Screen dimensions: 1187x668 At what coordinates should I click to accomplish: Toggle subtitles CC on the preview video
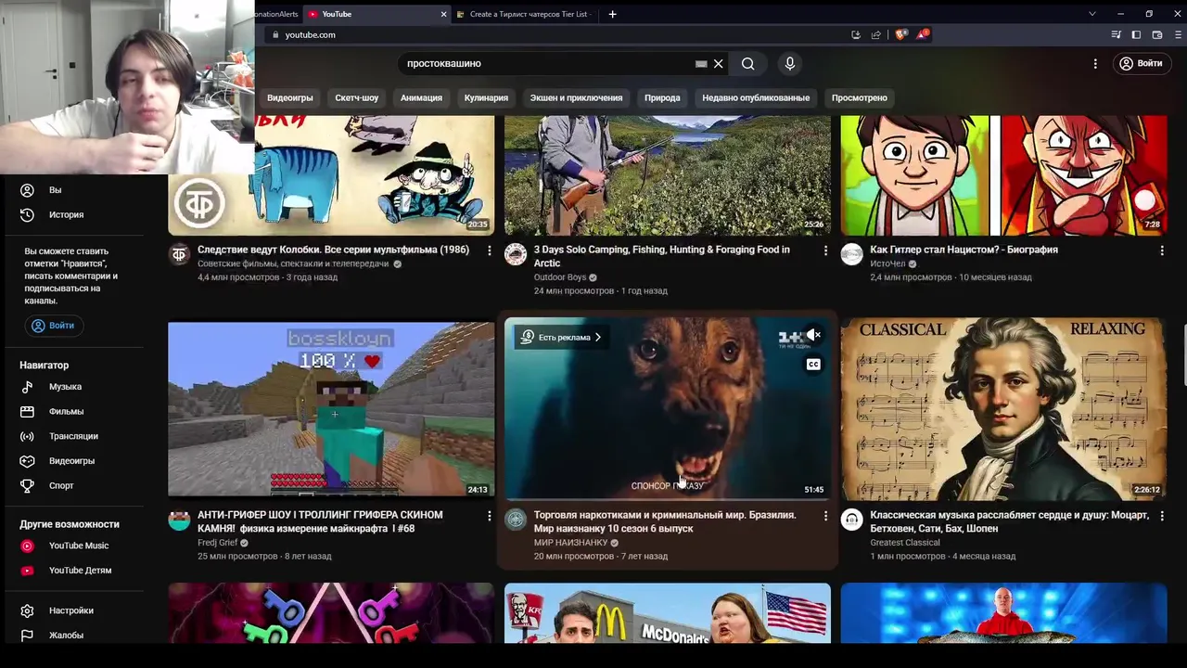813,365
